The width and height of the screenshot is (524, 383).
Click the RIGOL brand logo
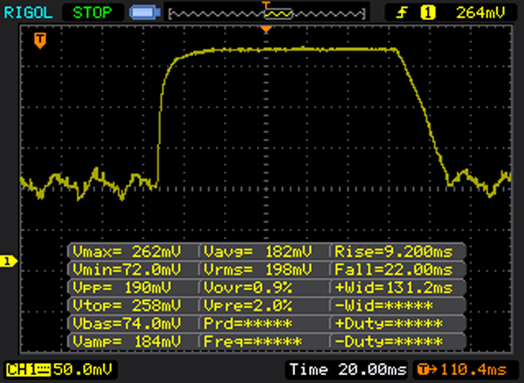click(28, 13)
